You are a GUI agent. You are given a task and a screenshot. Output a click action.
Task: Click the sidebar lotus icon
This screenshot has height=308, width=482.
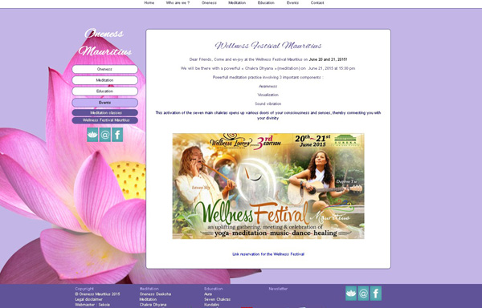click(x=92, y=135)
